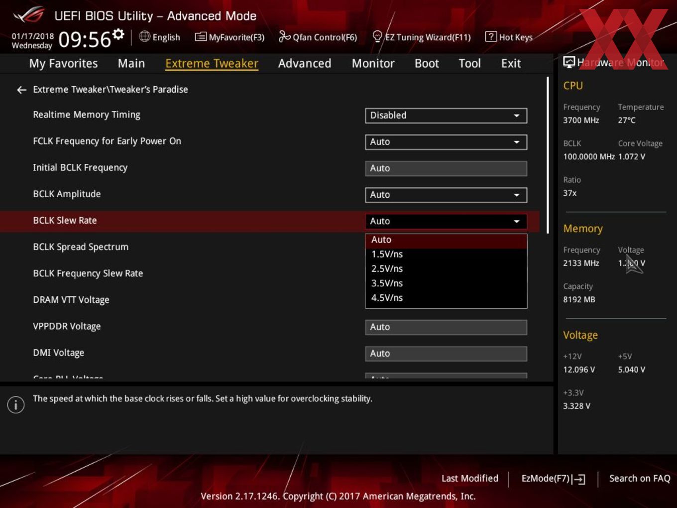Open FCLK Frequency for Early Power On dropdown

coord(446,142)
